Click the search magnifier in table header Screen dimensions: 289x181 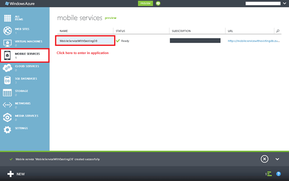click(278, 31)
